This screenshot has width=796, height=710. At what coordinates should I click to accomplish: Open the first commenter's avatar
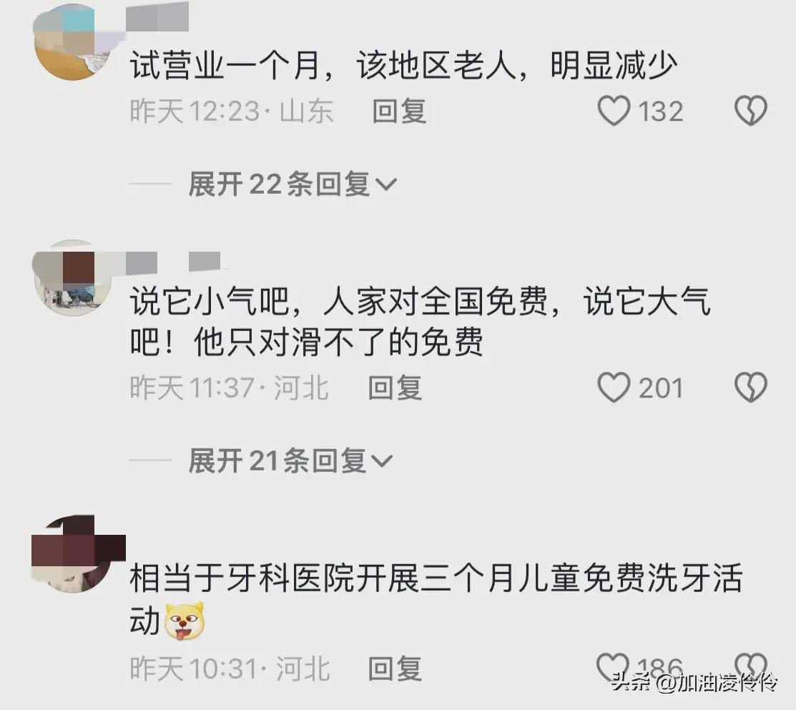coord(72,41)
